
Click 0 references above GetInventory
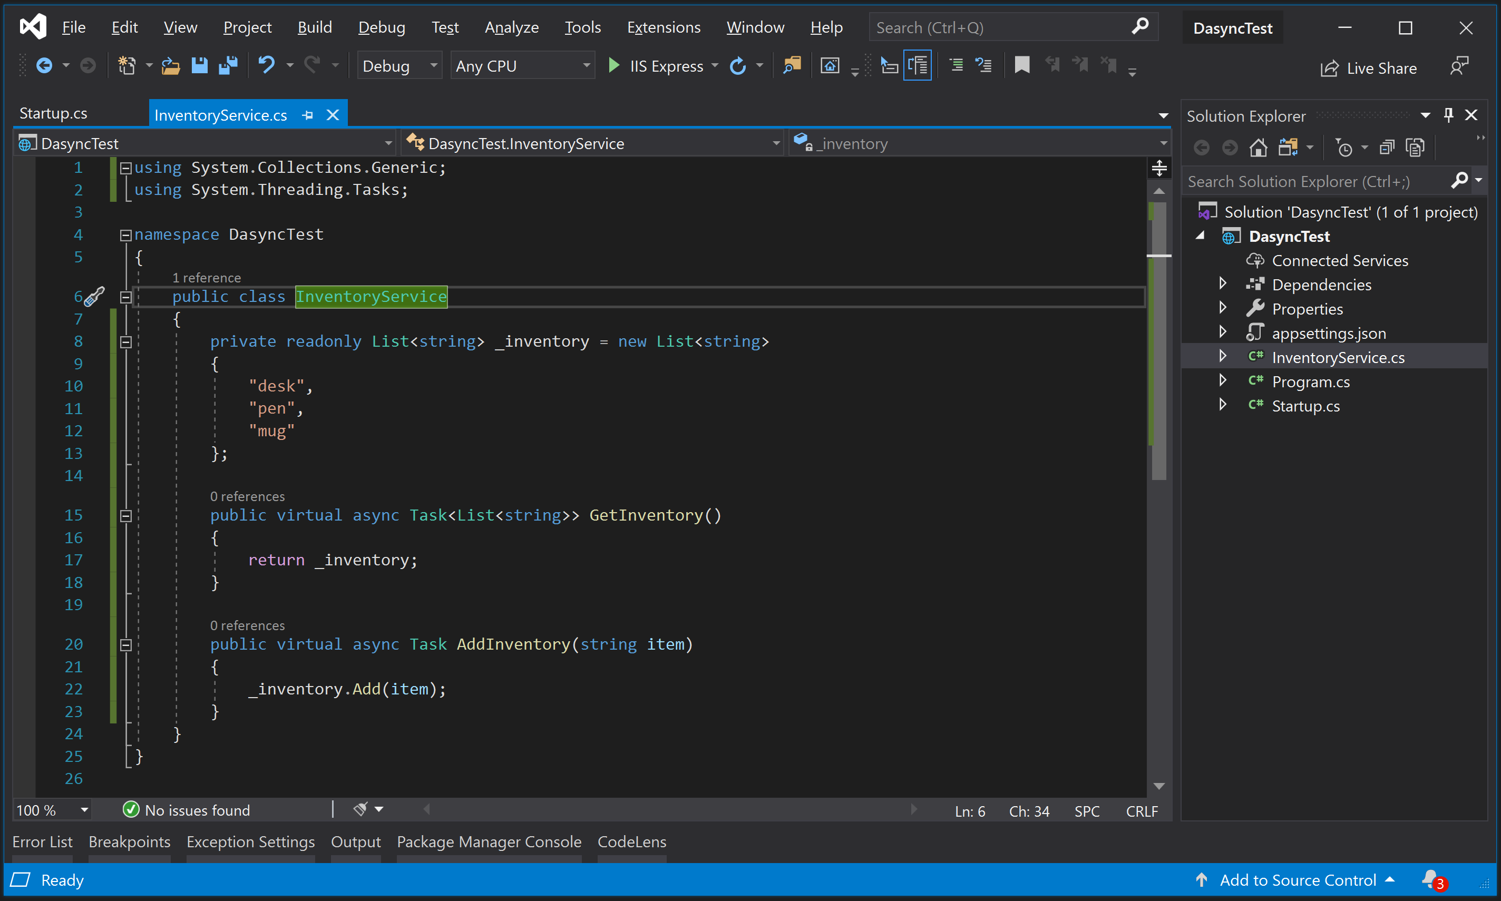click(247, 496)
